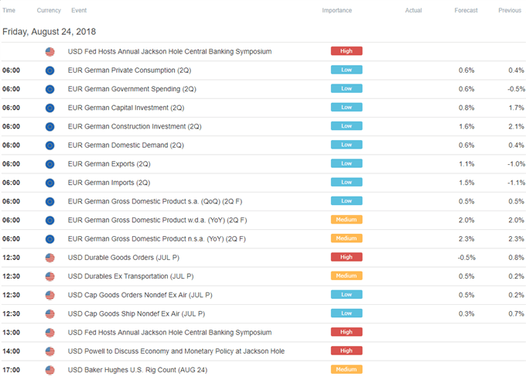Select the 'Friday, August 24, 2018' date heading
The height and width of the screenshot is (380, 526).
click(49, 32)
